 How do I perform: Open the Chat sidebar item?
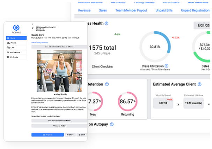(16, 48)
